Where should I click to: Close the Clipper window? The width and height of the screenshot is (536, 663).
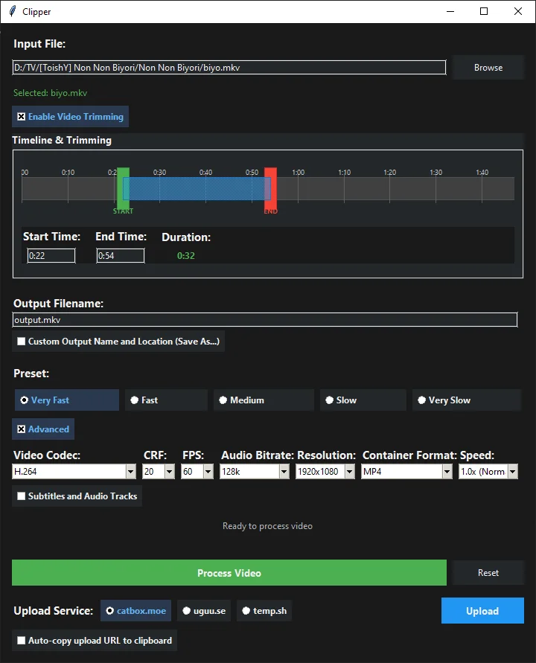click(x=518, y=11)
